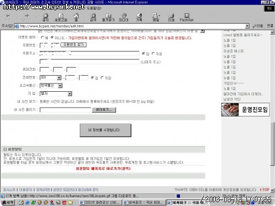Select 집 radio for phone number
Screen dimensions: 275x206
92,77
